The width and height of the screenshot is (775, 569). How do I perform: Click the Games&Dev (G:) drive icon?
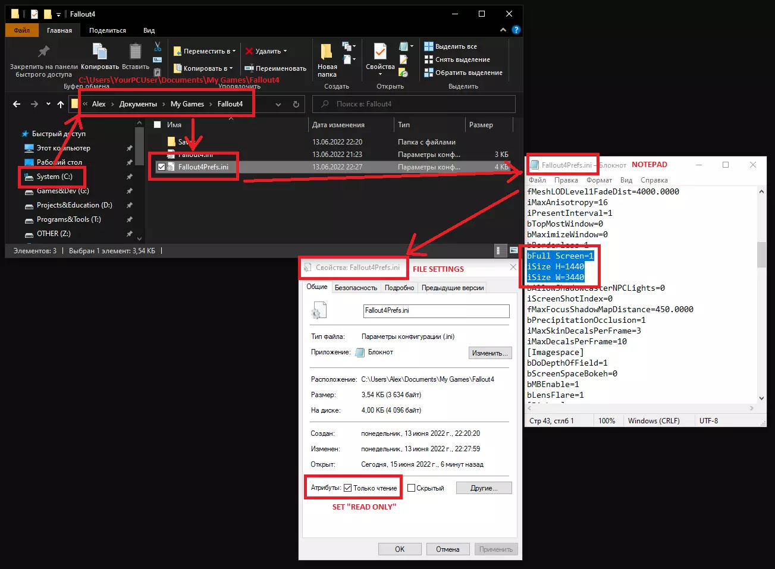point(29,191)
